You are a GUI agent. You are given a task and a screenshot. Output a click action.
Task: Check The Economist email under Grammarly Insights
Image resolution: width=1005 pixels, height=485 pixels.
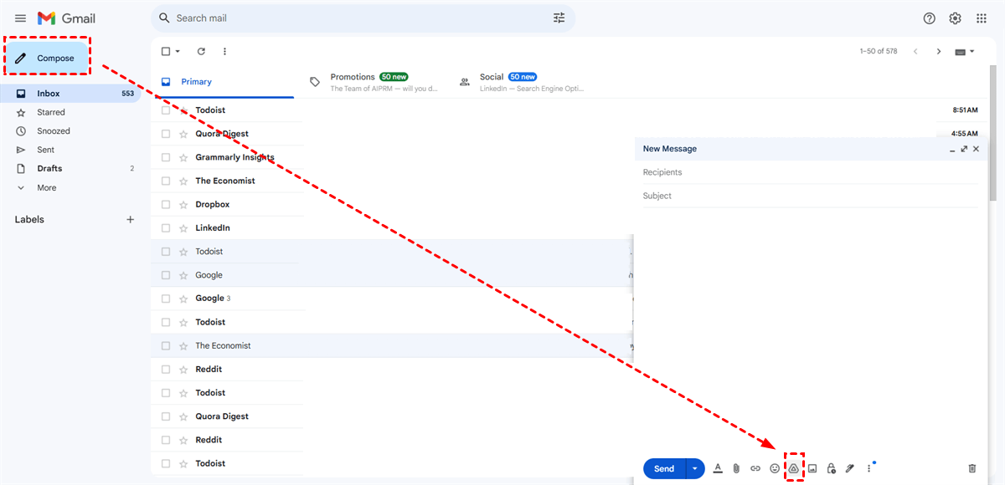[166, 181]
